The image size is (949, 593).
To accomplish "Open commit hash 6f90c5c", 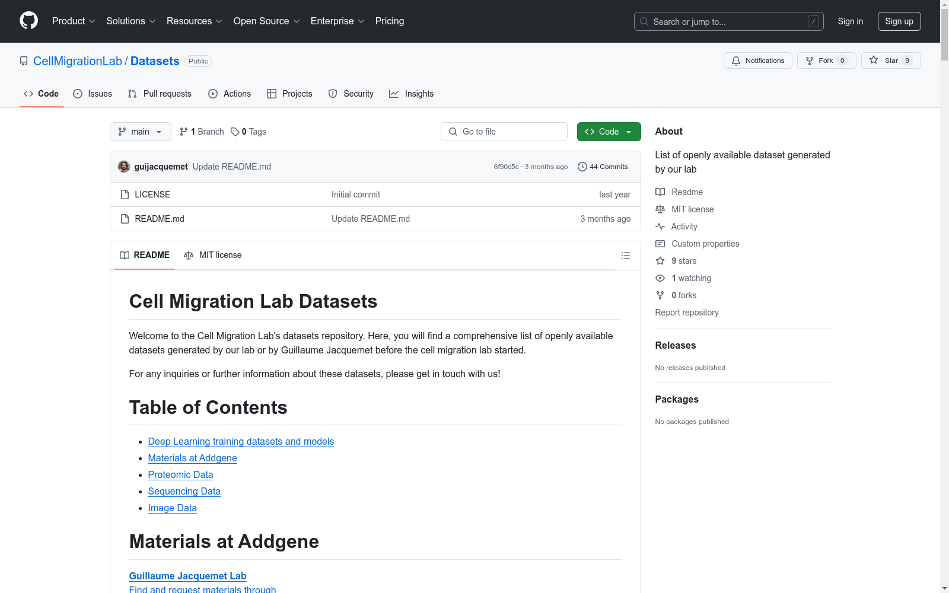I will click(506, 167).
